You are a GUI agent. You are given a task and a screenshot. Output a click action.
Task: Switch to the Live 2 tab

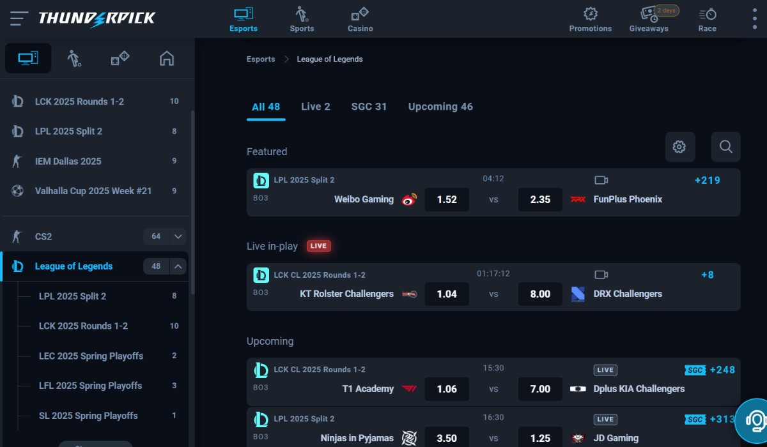coord(315,106)
